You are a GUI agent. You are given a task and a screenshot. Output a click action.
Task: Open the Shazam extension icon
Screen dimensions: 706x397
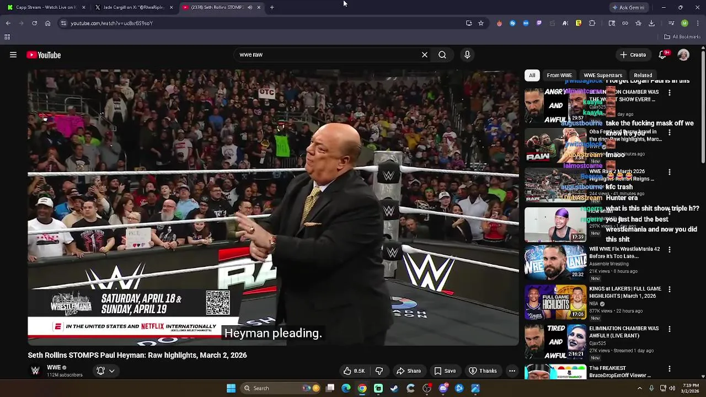coord(512,23)
